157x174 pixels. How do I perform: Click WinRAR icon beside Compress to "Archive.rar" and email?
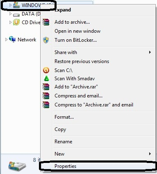coord(46,105)
